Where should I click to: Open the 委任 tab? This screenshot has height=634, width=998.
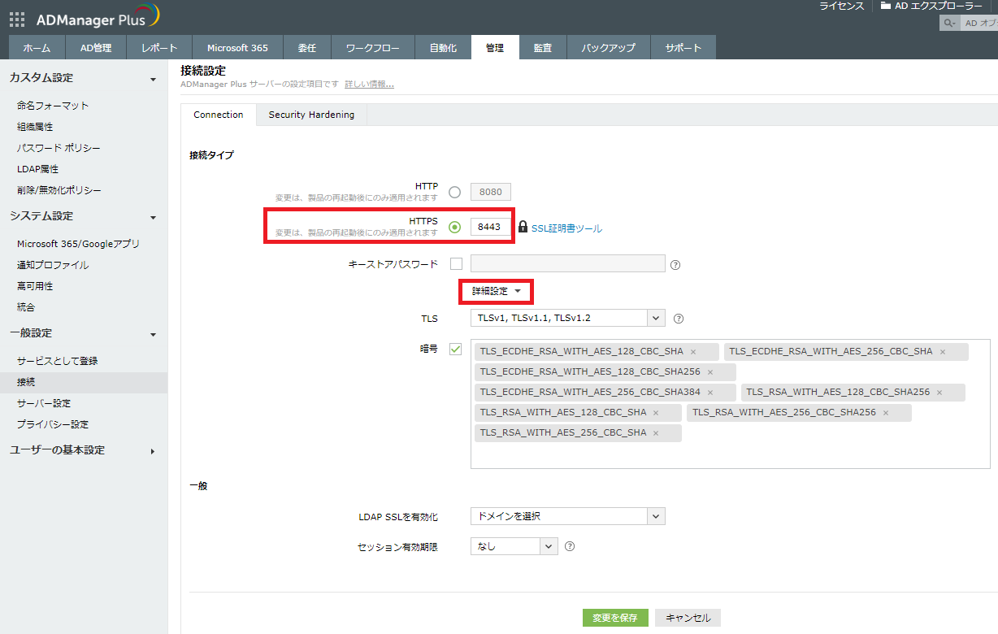pyautogui.click(x=306, y=48)
